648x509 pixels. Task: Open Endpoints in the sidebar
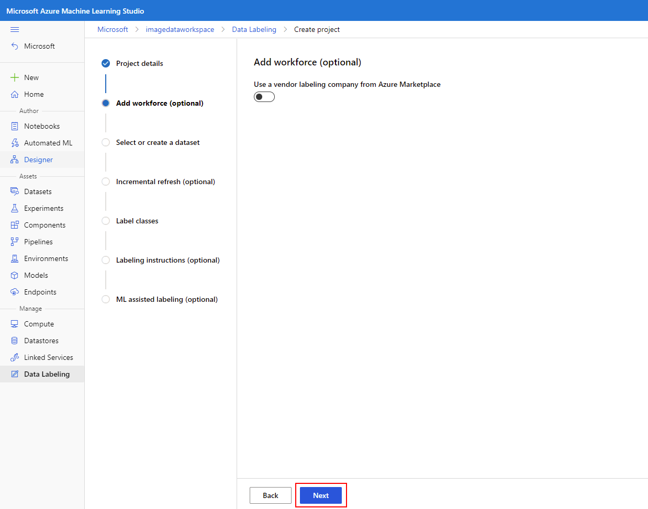coord(42,292)
